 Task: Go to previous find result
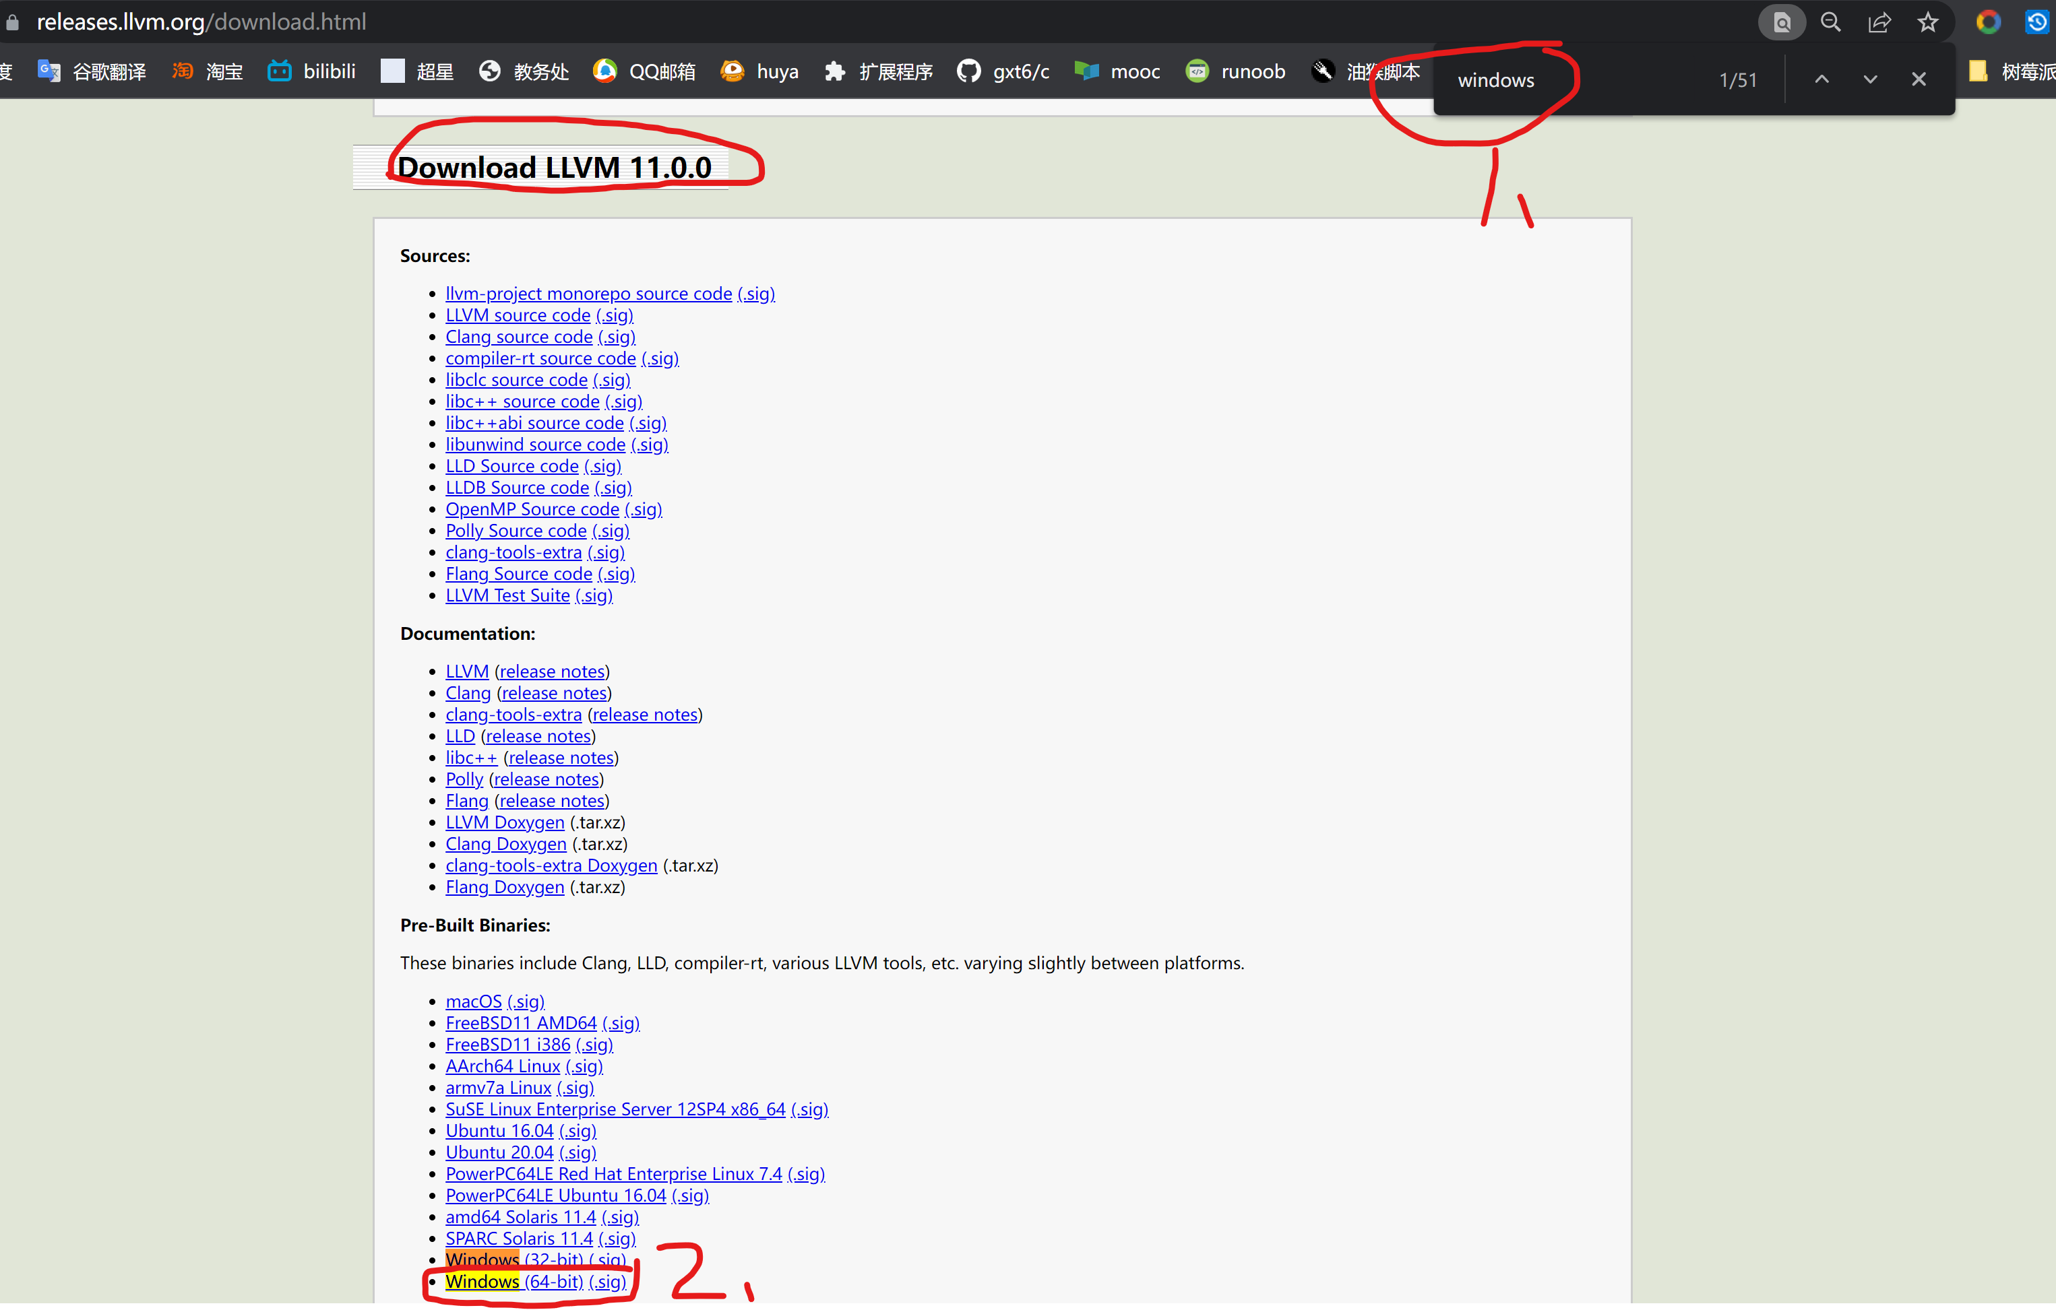pyautogui.click(x=1821, y=79)
